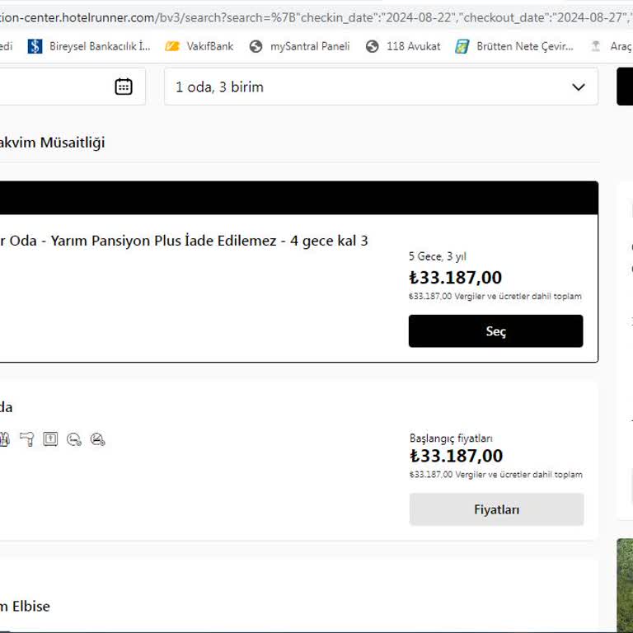The width and height of the screenshot is (633, 633).
Task: Open the VakıfBank bookmark
Action: tap(199, 46)
